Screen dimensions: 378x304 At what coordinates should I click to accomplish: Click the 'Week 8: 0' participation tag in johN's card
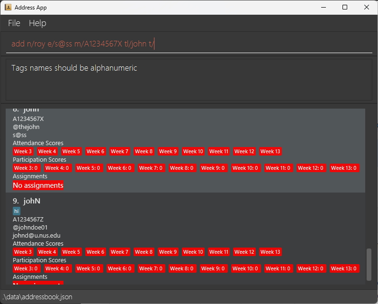point(182,268)
